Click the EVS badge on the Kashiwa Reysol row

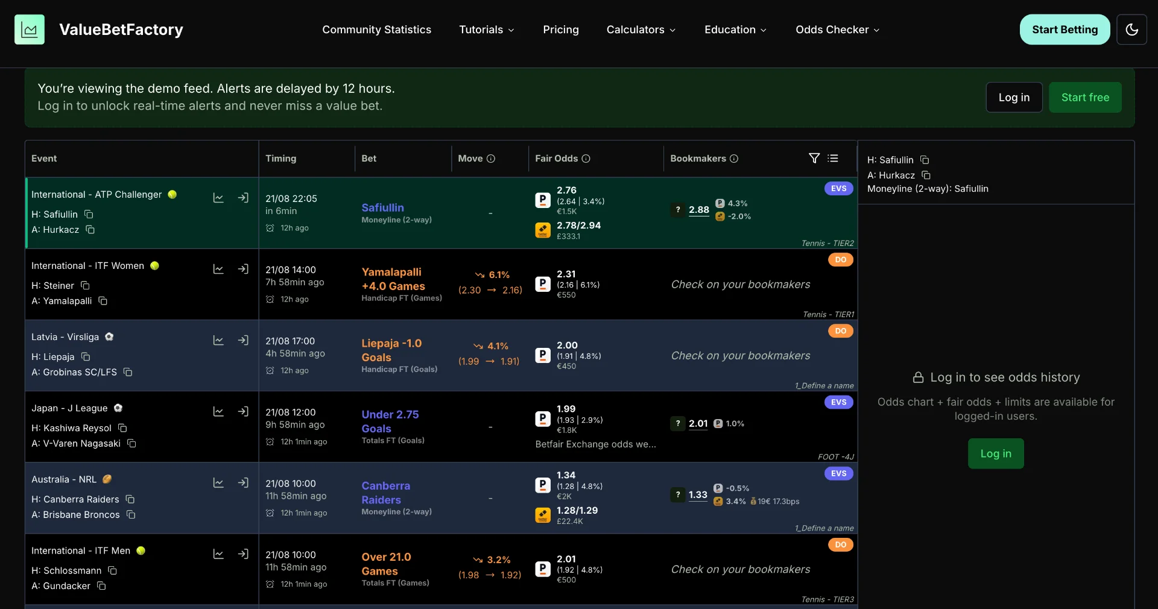tap(838, 402)
